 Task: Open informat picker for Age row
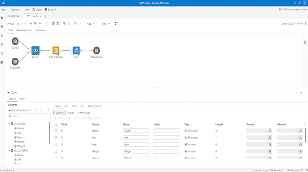pos(301,144)
